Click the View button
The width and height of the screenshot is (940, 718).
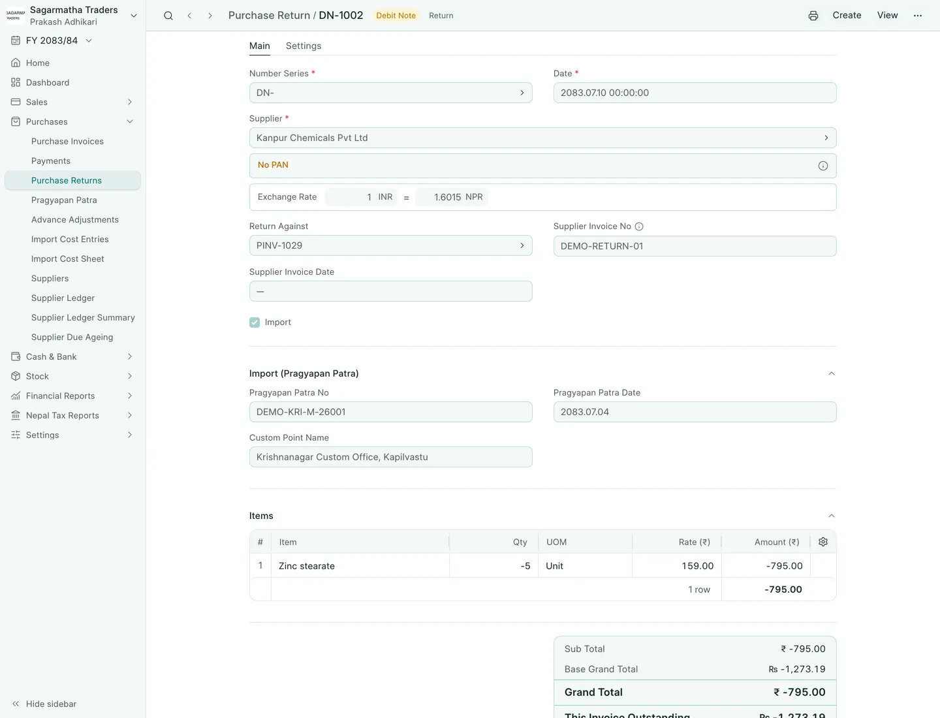tap(887, 15)
